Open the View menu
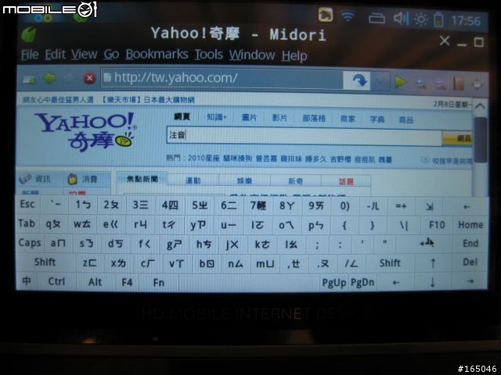The width and height of the screenshot is (501, 375). (x=84, y=55)
